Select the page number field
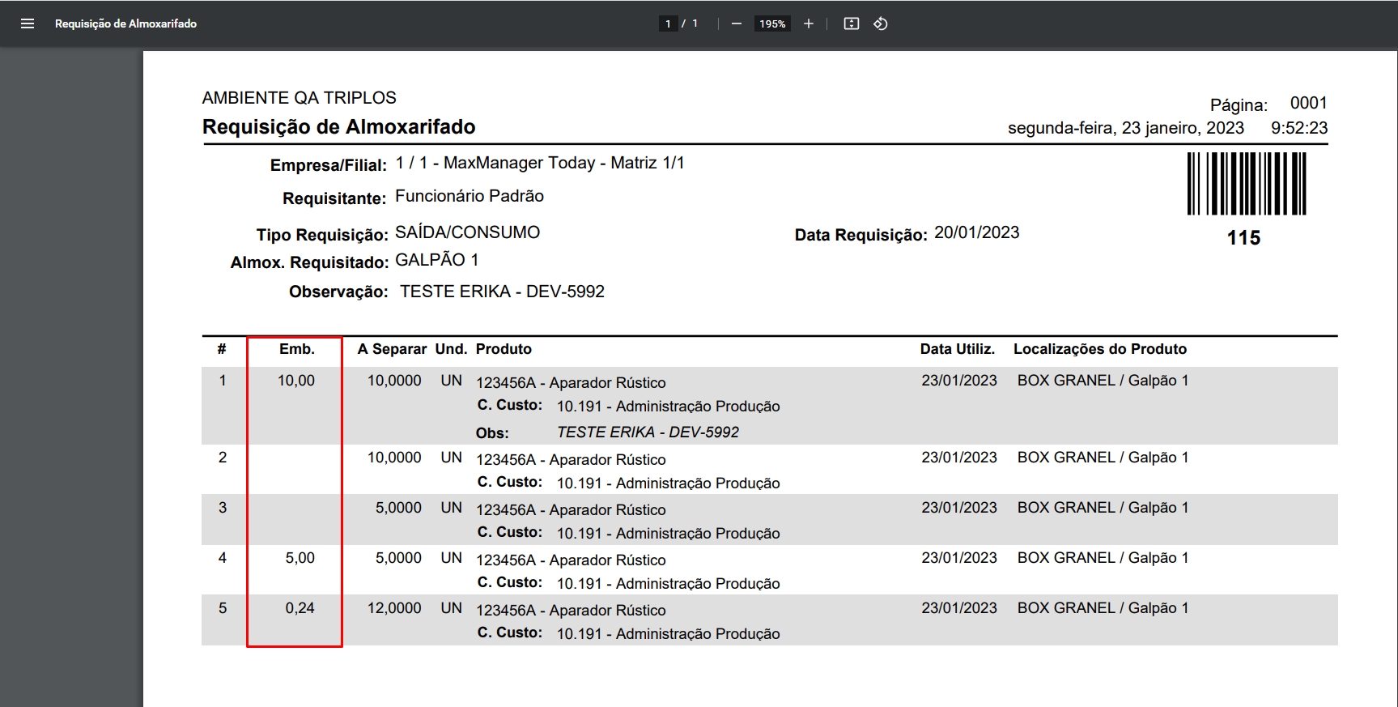The height and width of the screenshot is (707, 1398). (668, 23)
